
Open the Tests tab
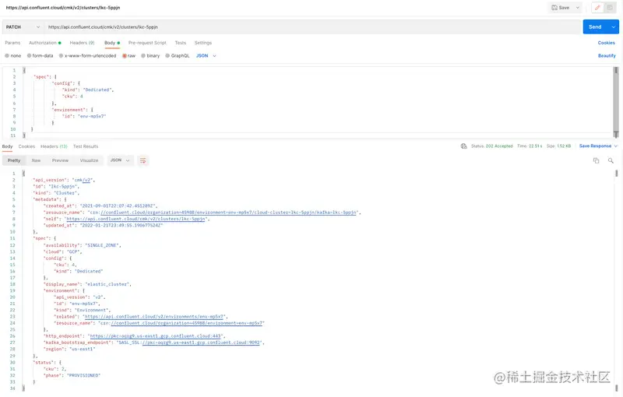click(181, 43)
